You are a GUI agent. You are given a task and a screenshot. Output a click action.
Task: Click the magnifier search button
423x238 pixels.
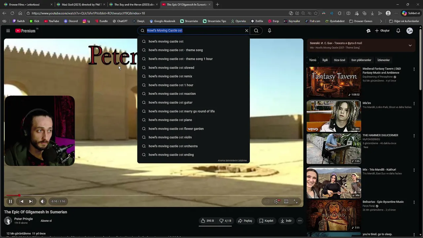pyautogui.click(x=256, y=30)
